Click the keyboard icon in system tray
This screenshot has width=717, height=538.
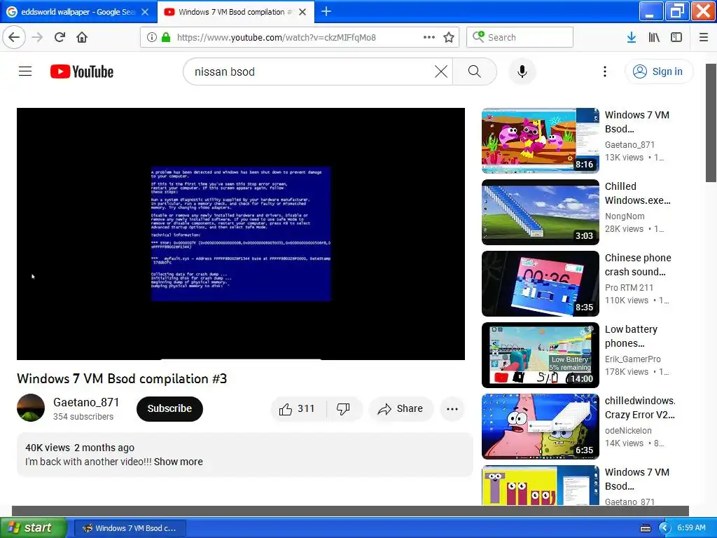pos(645,528)
